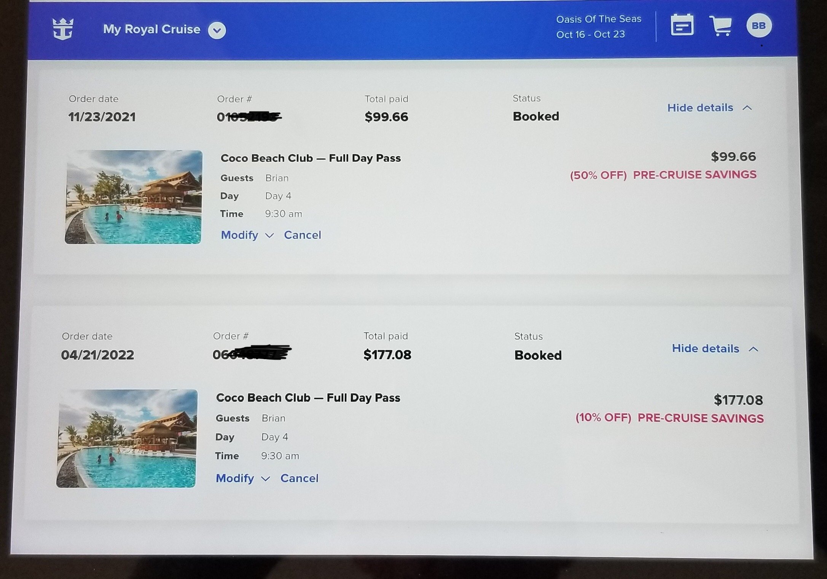Click the first order's redacted order number
The width and height of the screenshot is (827, 579).
pos(249,116)
